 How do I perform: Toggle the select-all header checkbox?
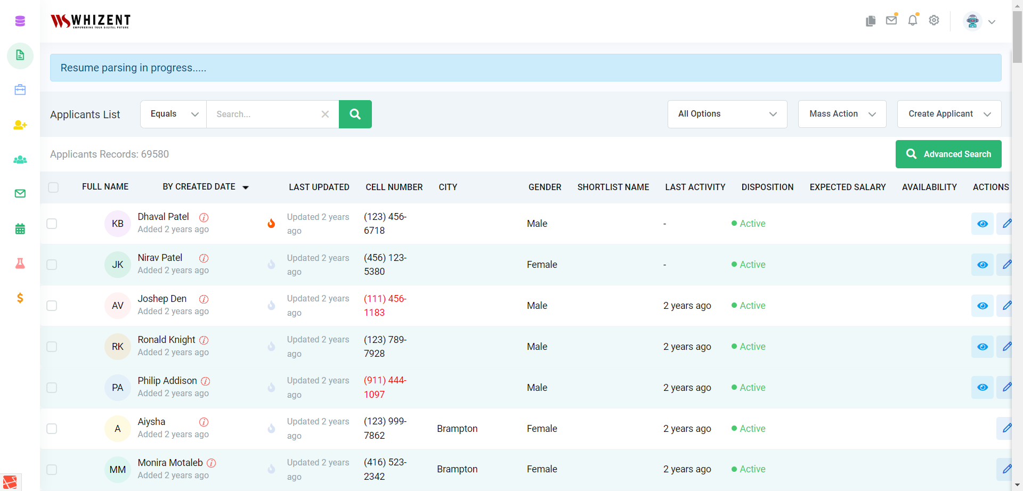(53, 187)
